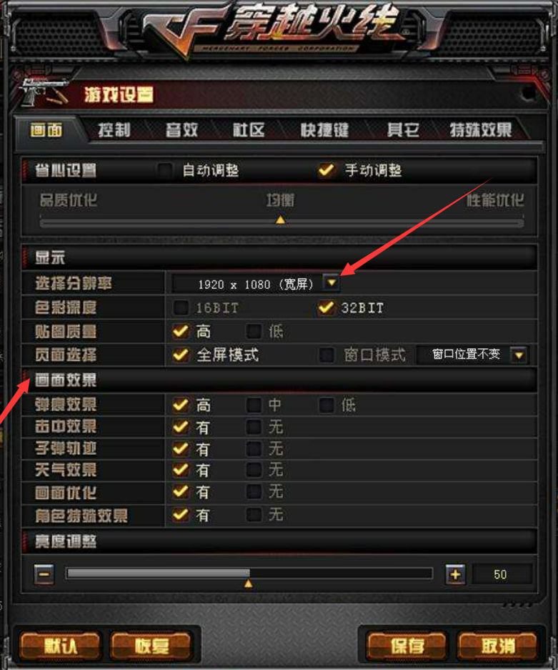Screen dimensions: 558x670
Task: Set 弹痕效果 to 中
Action: pyautogui.click(x=254, y=405)
